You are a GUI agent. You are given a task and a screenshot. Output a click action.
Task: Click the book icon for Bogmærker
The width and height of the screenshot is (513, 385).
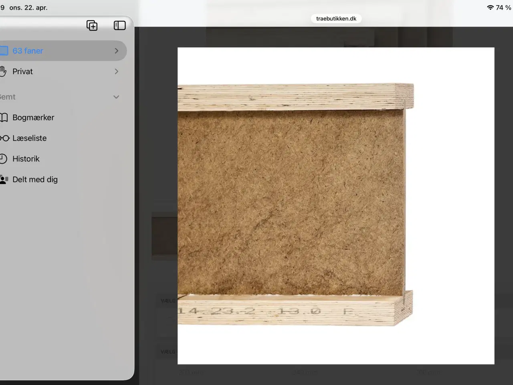4,118
